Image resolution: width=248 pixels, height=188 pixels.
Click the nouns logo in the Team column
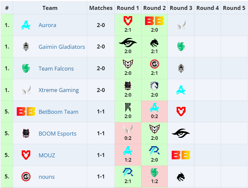coord(26,177)
